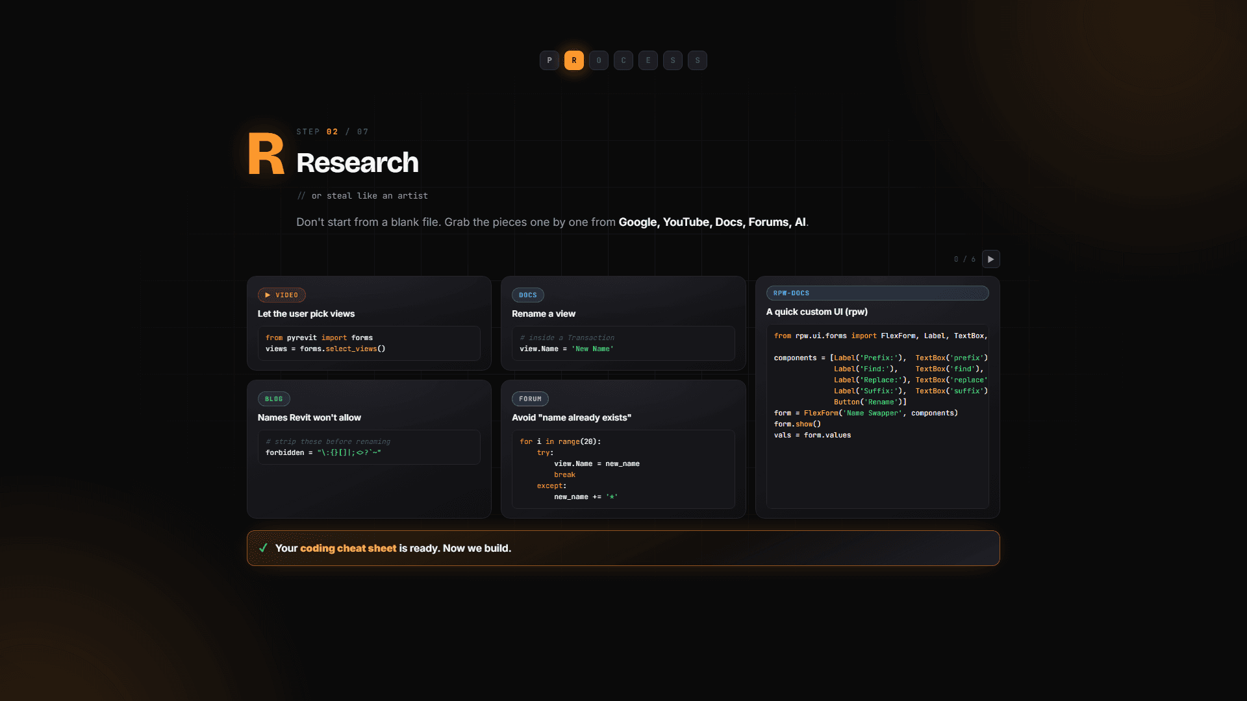Click the first S step tile
1247x701 pixels.
(673, 60)
